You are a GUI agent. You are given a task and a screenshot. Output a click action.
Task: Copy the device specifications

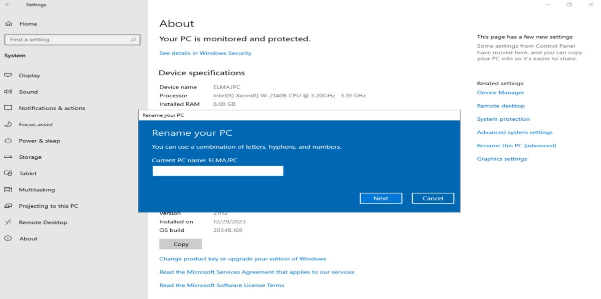[x=180, y=244]
